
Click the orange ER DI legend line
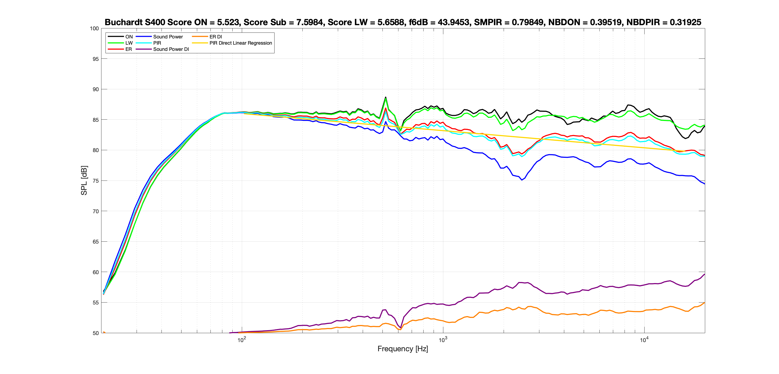pyautogui.click(x=200, y=37)
